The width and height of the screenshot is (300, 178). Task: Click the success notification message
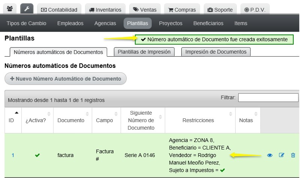(x=214, y=39)
